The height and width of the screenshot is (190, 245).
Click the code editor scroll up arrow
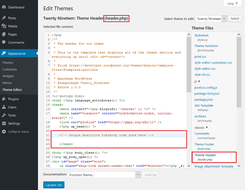pyautogui.click(x=189, y=35)
